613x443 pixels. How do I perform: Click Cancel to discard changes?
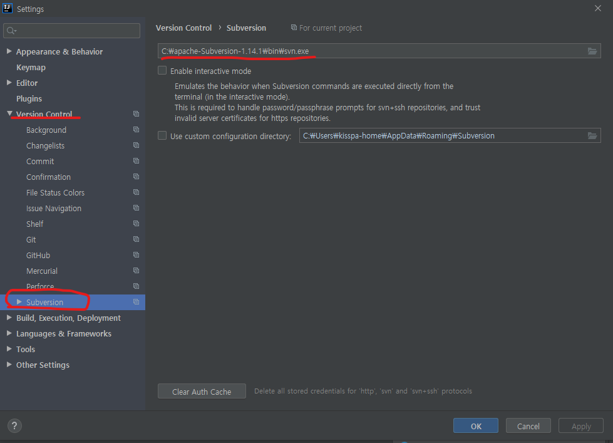[x=528, y=426]
